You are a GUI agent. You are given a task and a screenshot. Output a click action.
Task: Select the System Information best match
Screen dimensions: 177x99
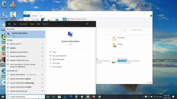point(25,34)
